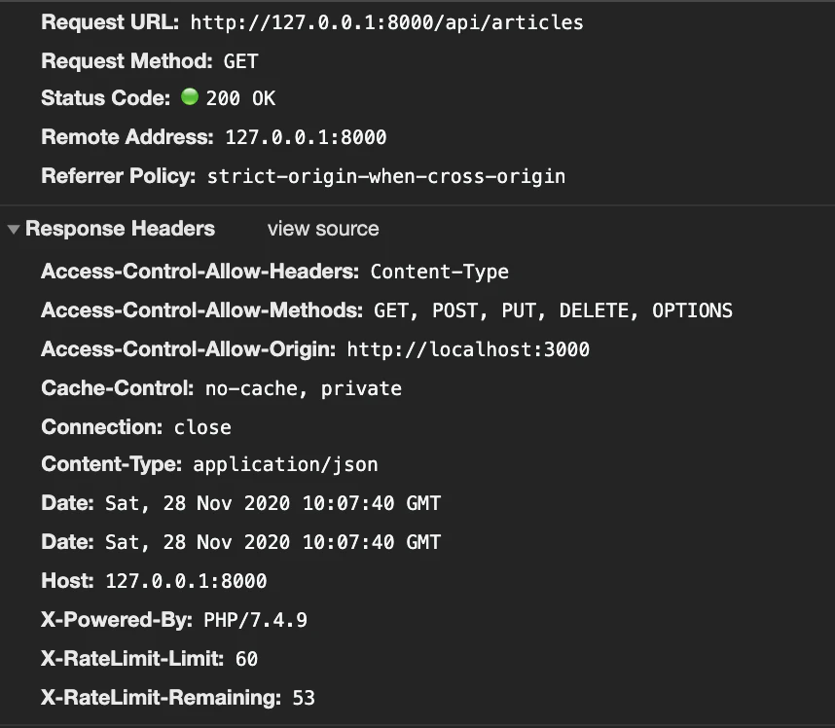Click the Host header value 127.0.0.1:8000

(x=186, y=581)
